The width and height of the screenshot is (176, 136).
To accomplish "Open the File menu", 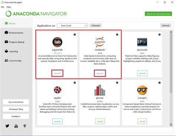I will pos(3,7).
